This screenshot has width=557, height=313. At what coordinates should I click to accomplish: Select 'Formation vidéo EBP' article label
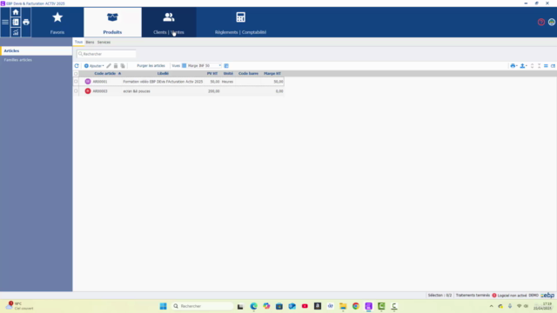(x=163, y=82)
